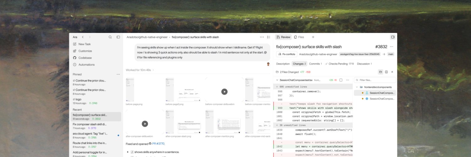
Task: Switch to the Commits tab
Action: (x=315, y=64)
